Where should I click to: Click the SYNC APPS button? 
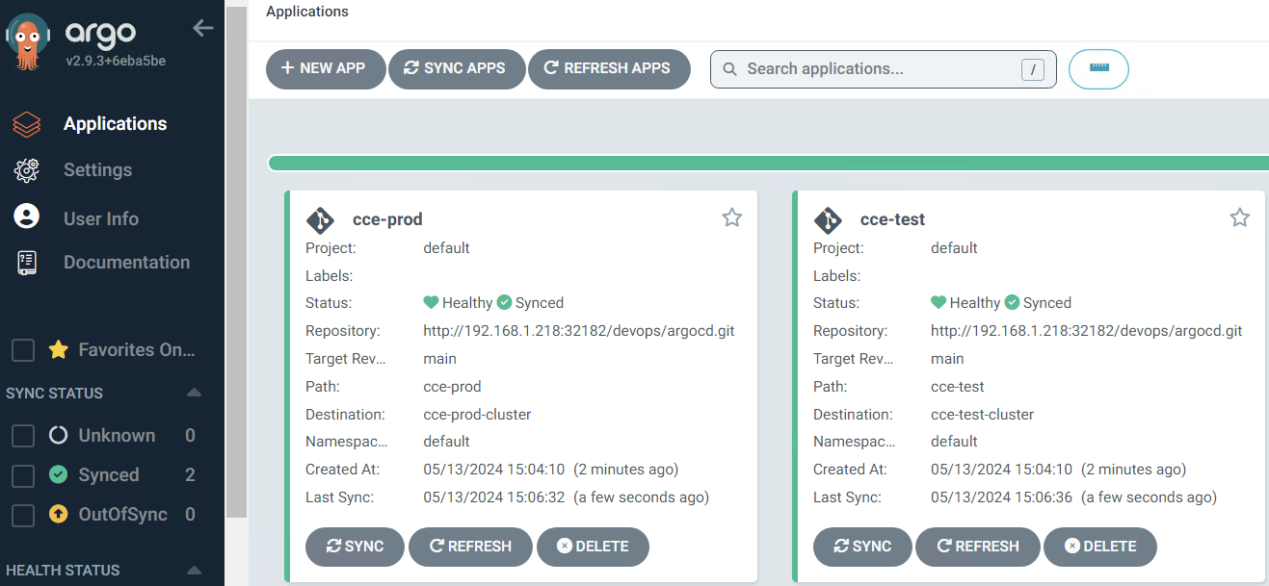pyautogui.click(x=458, y=68)
